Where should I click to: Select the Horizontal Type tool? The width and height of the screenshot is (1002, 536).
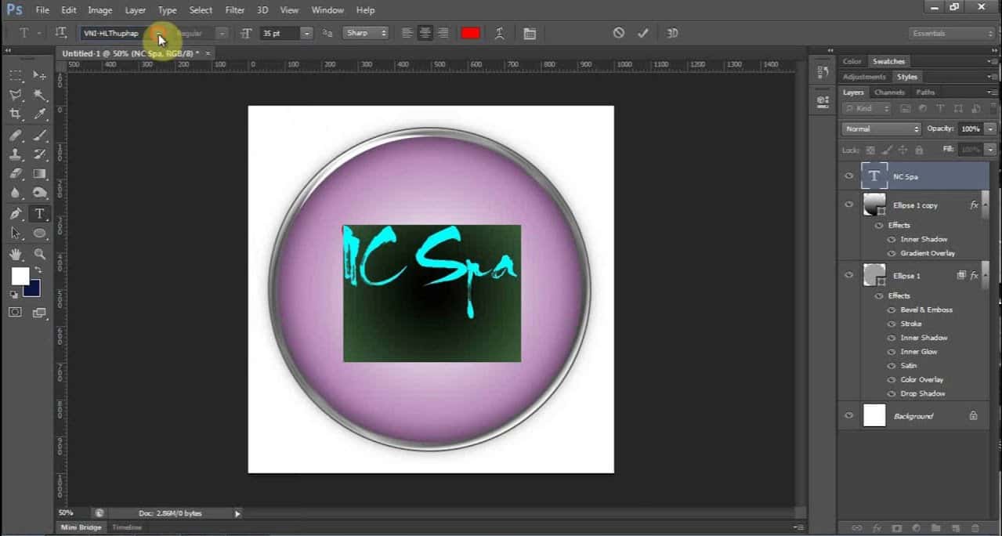click(38, 214)
